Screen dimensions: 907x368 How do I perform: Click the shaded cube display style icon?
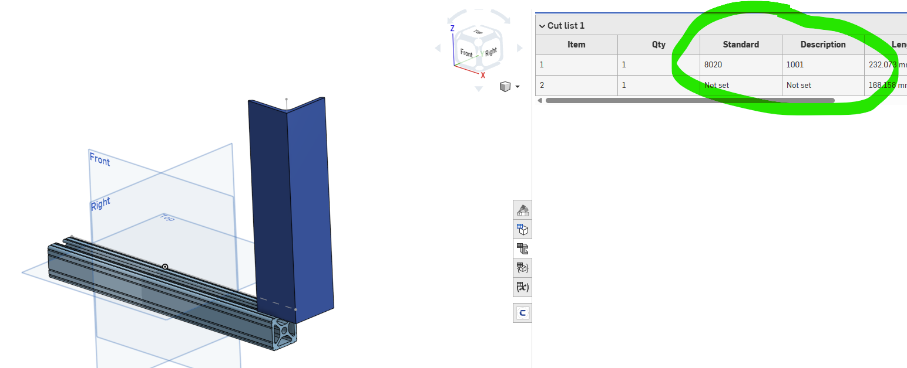pos(505,86)
